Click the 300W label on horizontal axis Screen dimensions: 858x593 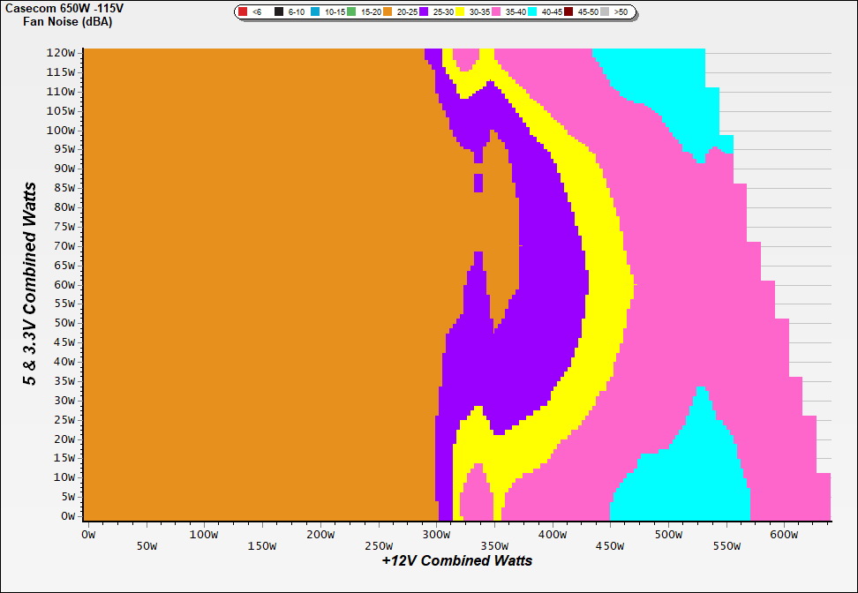click(x=436, y=534)
